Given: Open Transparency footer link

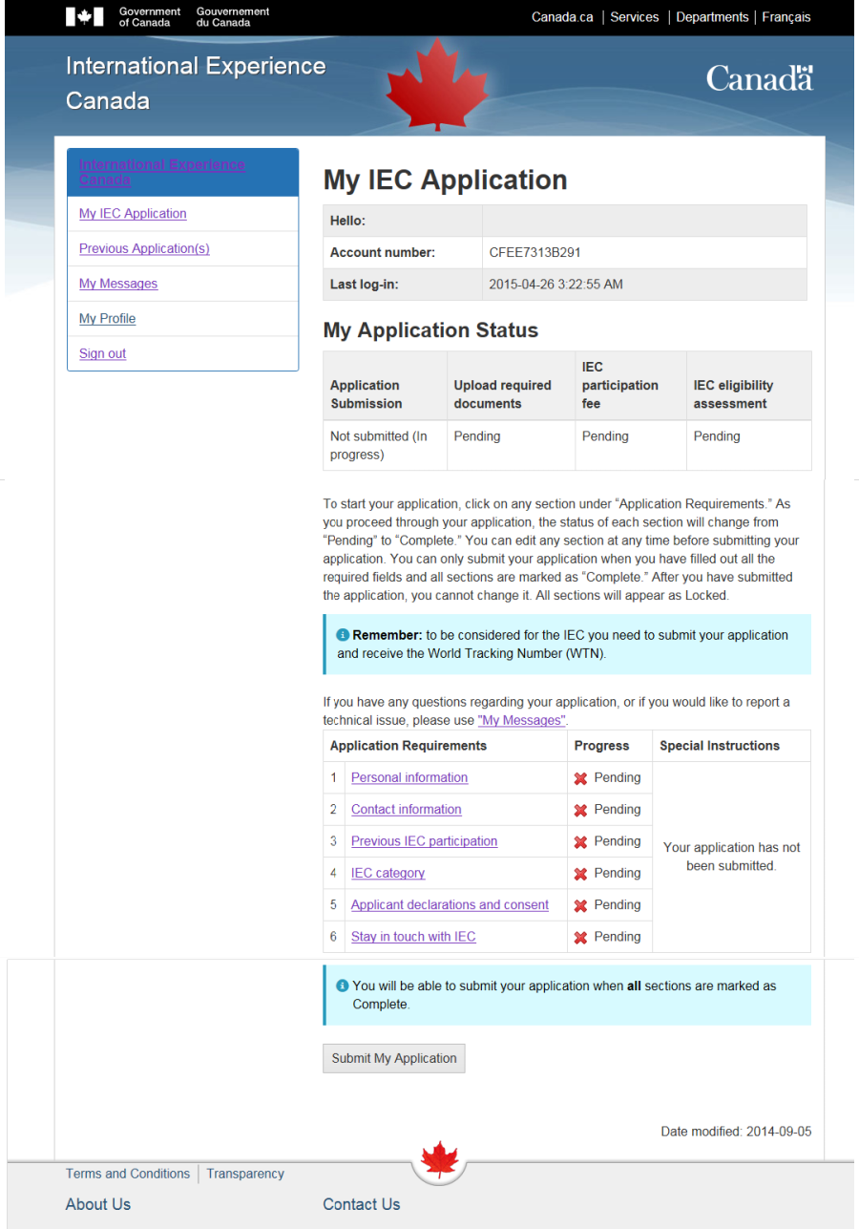Looking at the screenshot, I should (x=245, y=1174).
